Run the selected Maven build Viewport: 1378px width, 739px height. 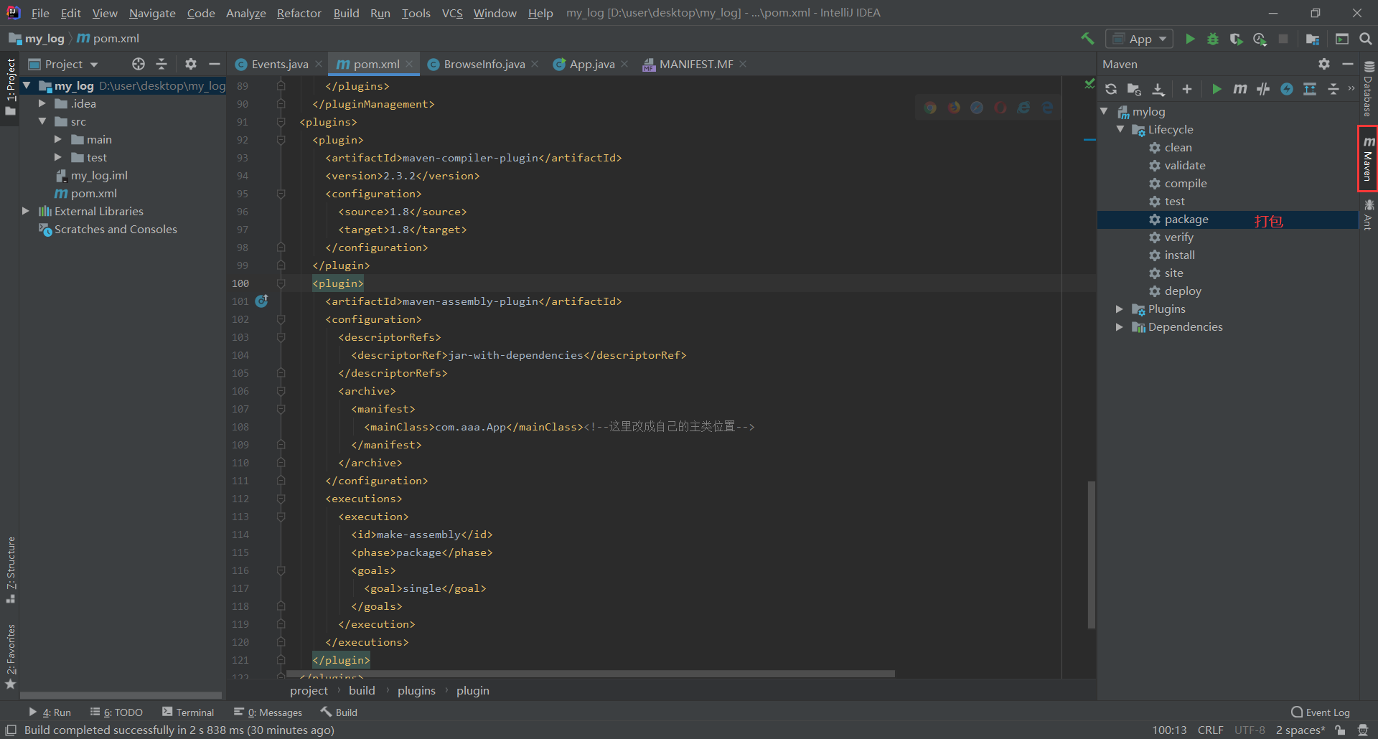pyautogui.click(x=1217, y=89)
